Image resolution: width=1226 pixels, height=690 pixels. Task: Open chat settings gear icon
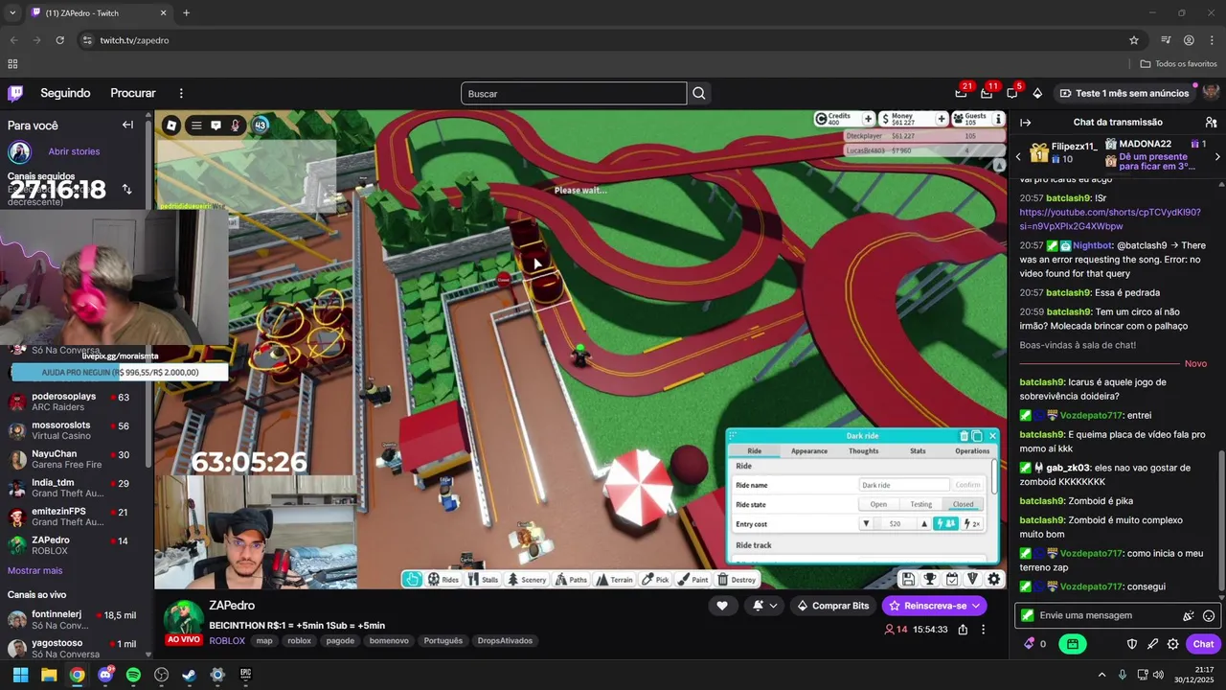coord(1172,644)
